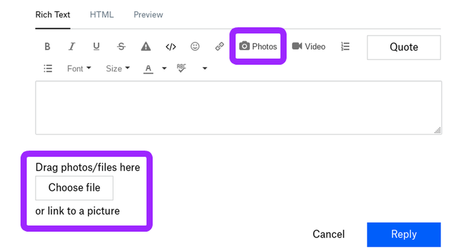Apply strikethrough formatting
Viewport: 470px width, 251px height.
coord(121,47)
